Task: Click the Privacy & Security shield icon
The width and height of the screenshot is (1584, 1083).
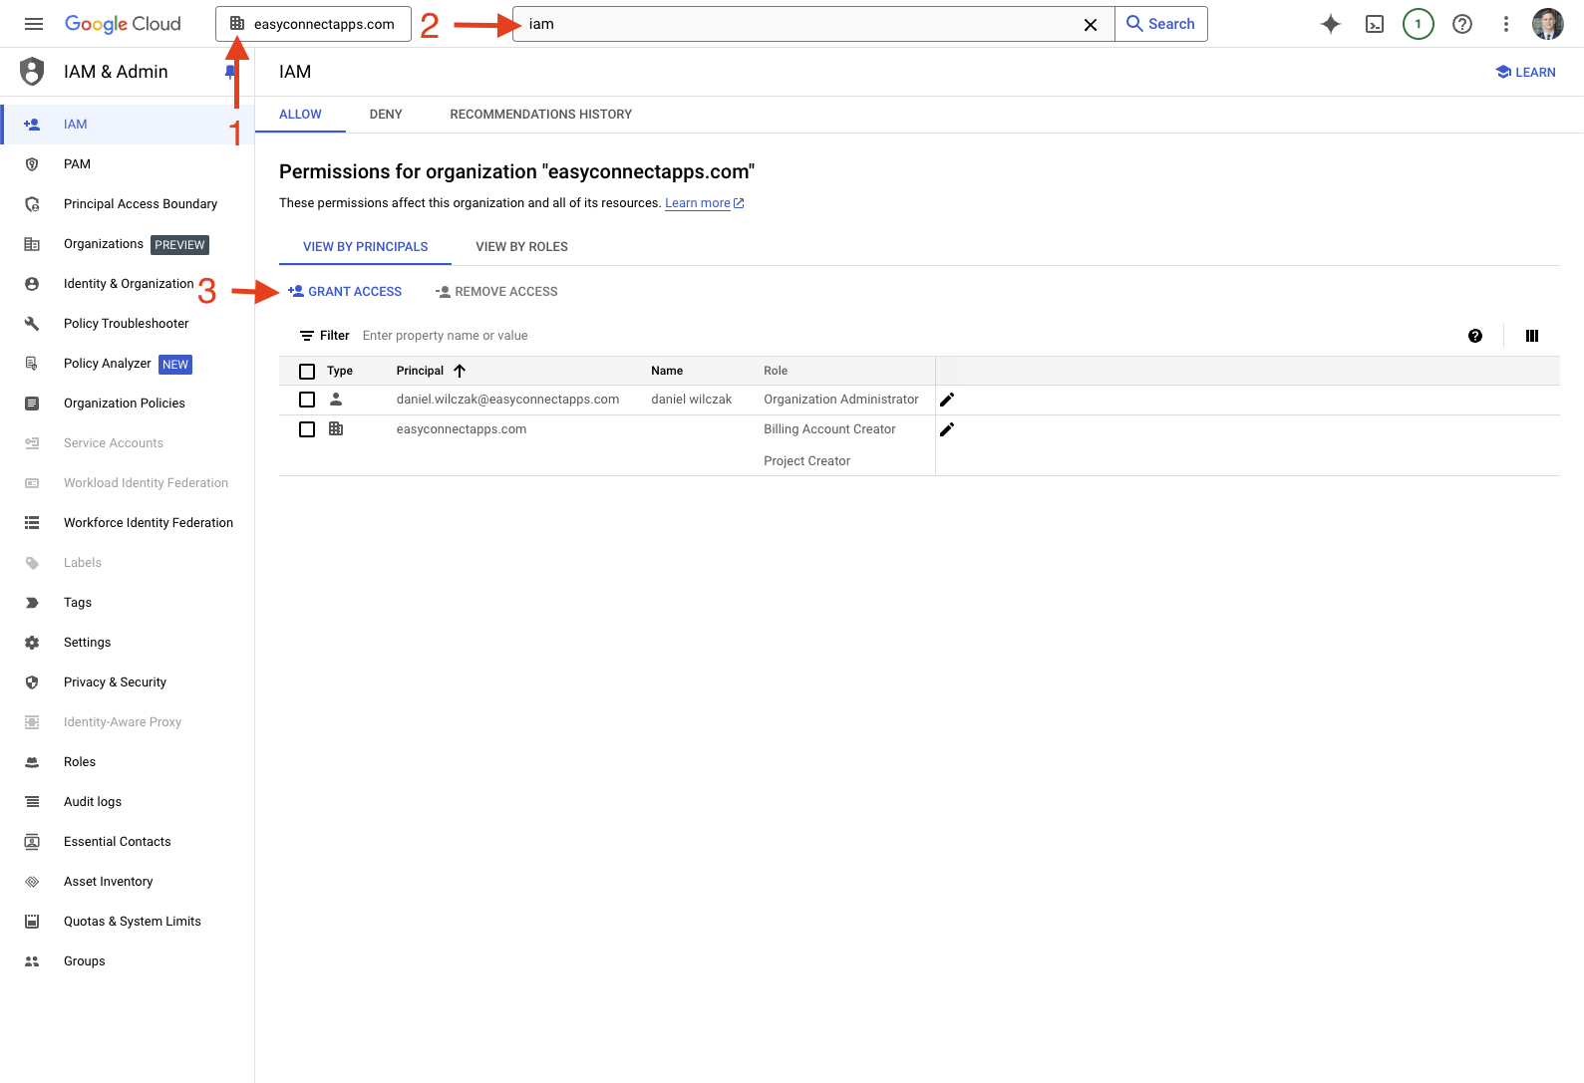Action: (32, 682)
